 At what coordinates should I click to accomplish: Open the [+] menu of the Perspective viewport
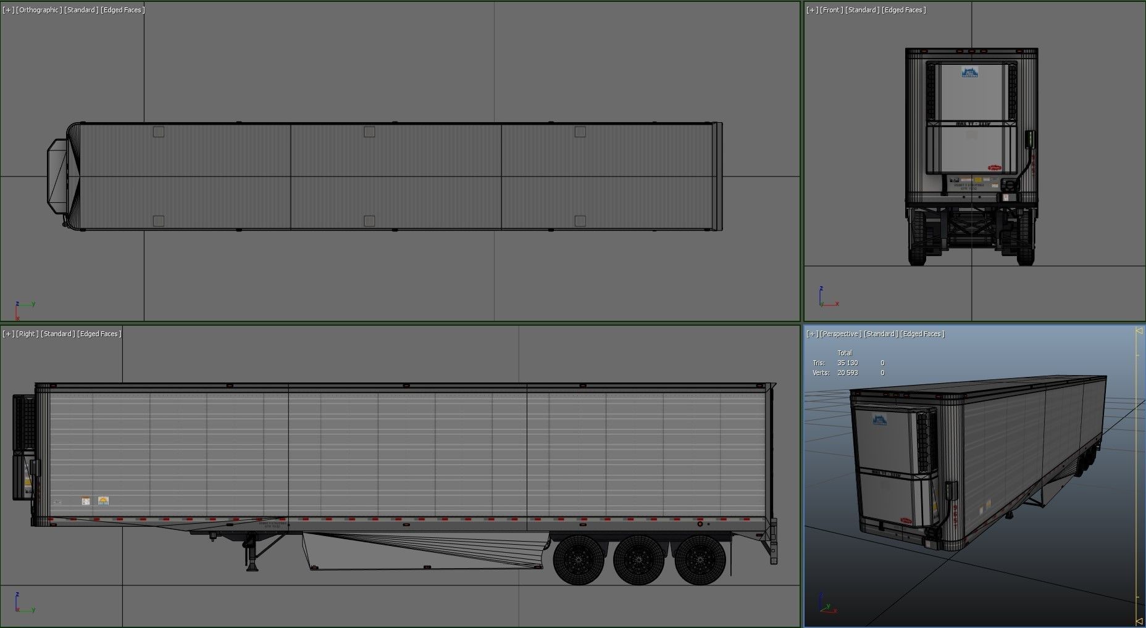[x=812, y=334]
